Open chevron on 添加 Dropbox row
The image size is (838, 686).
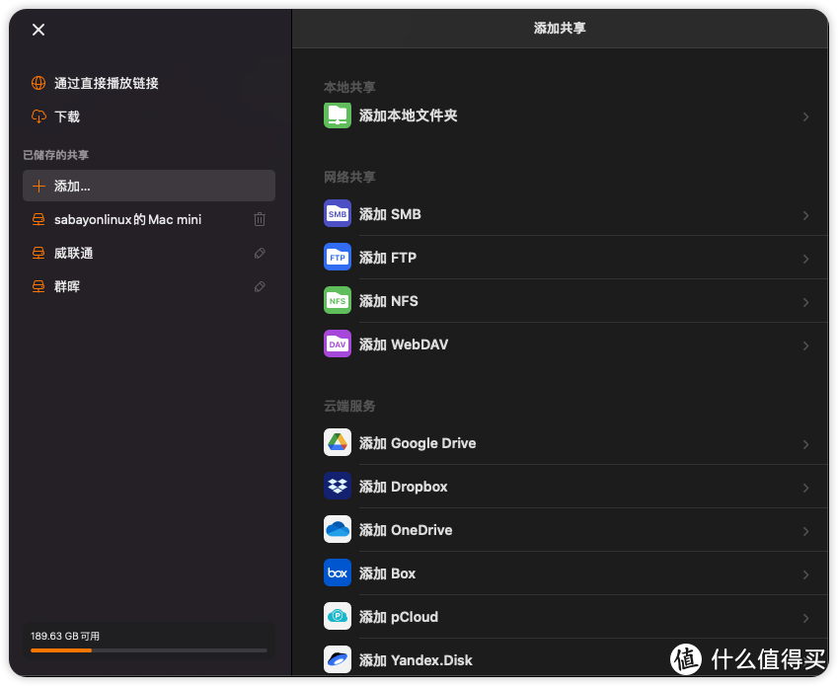point(805,488)
